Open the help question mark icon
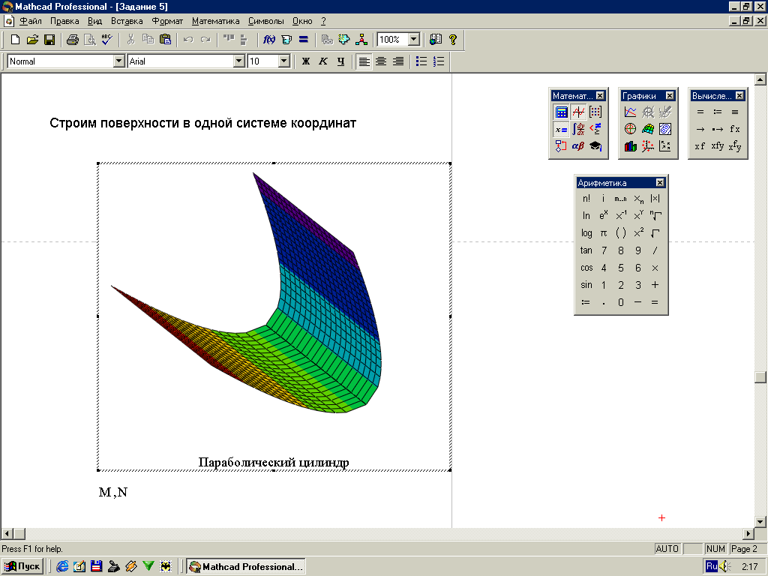The height and width of the screenshot is (576, 768). tap(453, 40)
